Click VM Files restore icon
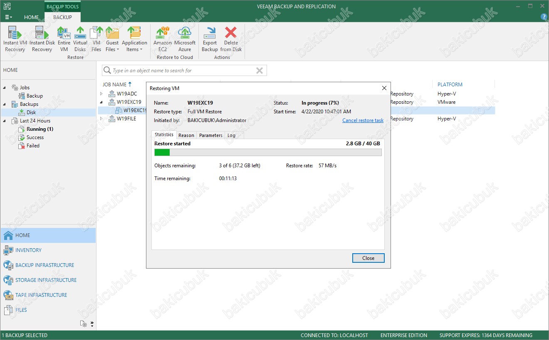 coord(96,39)
